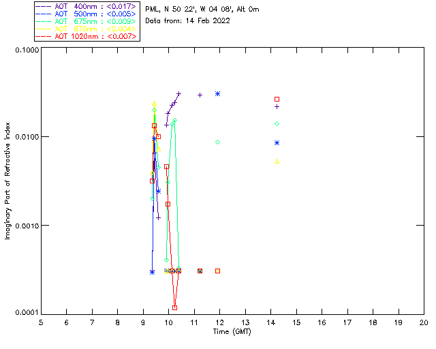Select the upper blue asterisk marker near 12 GMT
The image size is (436, 349).
(x=218, y=94)
